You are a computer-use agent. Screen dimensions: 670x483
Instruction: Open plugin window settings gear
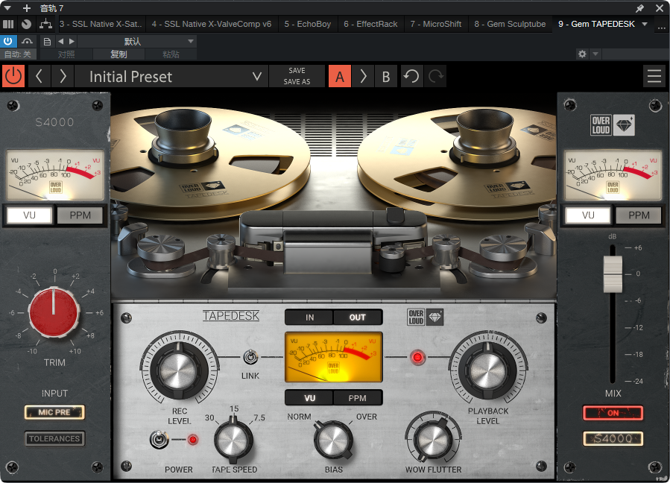coord(582,54)
